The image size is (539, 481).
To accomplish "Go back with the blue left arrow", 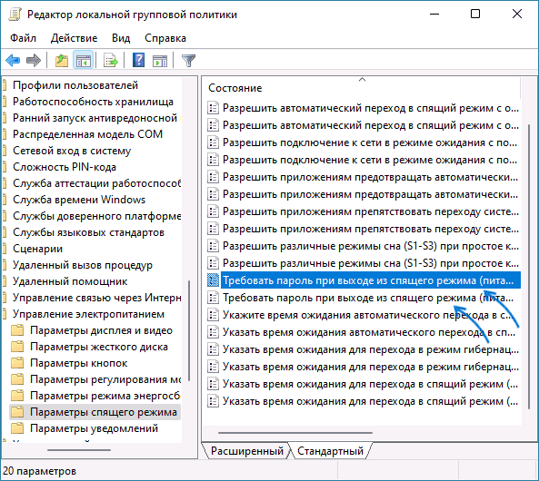I will coord(13,61).
